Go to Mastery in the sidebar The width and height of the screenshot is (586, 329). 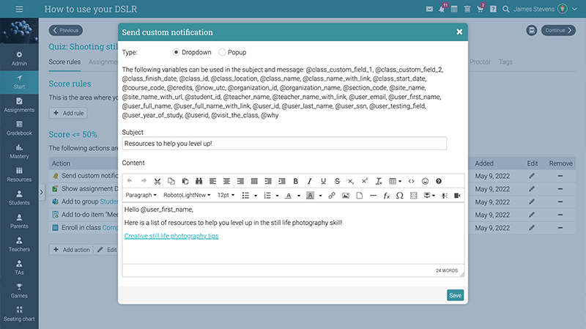(19, 152)
